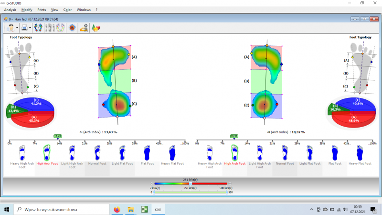The height and width of the screenshot is (215, 382).
Task: Select the gray footprints view icon
Action: click(50, 28)
